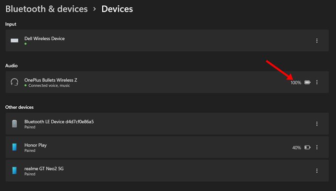
Task: Click the Dell Wireless Device keyboard icon
Action: 14,40
